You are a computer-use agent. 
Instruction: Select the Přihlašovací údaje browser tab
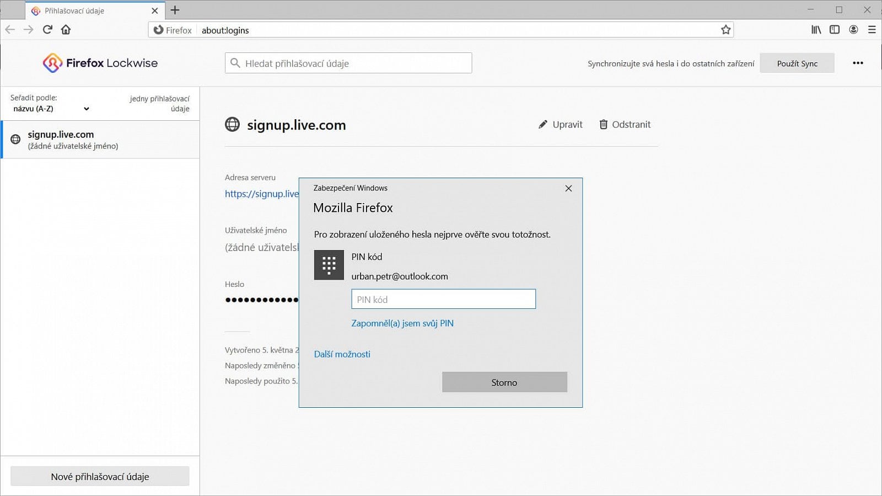(x=95, y=10)
